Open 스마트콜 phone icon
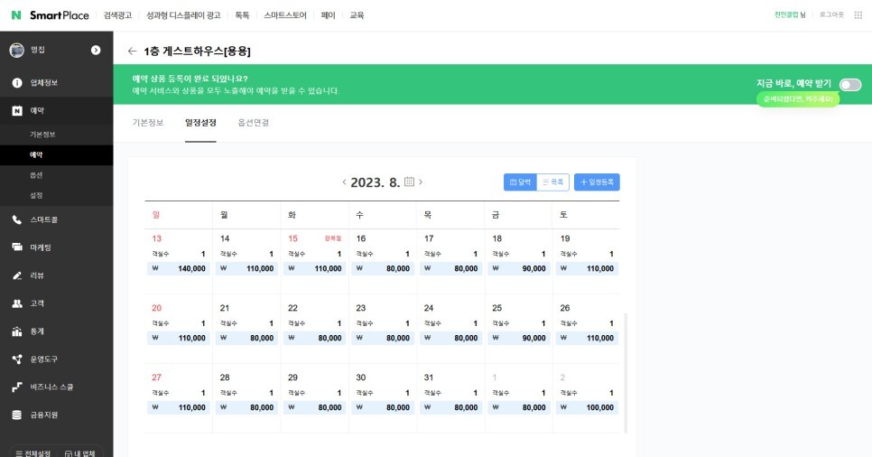872x457 pixels. [x=17, y=219]
